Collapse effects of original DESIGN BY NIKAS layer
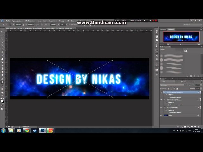 200,108
